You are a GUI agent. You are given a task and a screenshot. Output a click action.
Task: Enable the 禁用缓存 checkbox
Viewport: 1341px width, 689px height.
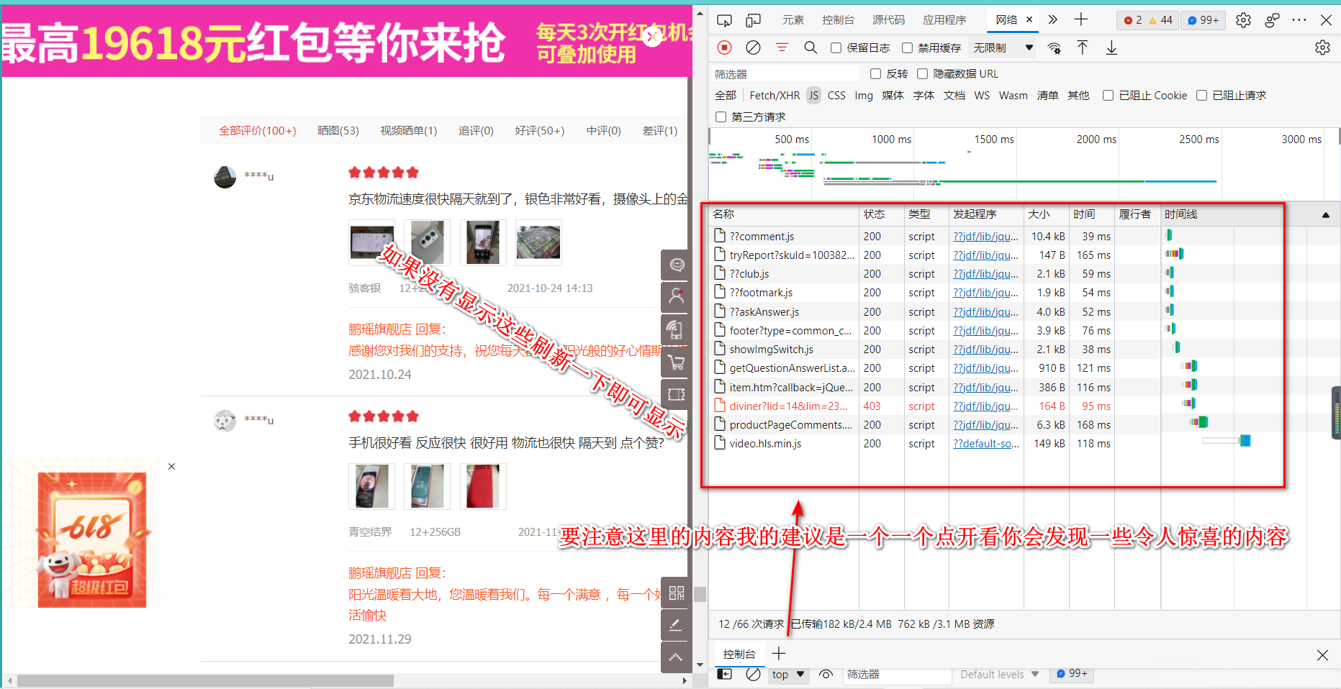tap(907, 47)
